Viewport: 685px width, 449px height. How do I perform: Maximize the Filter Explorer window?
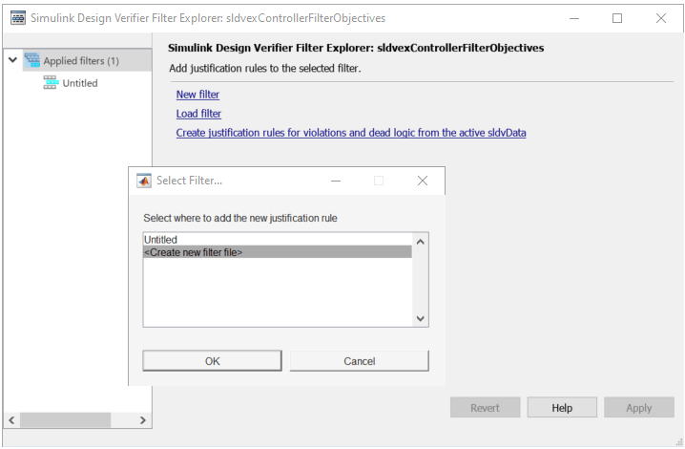617,18
